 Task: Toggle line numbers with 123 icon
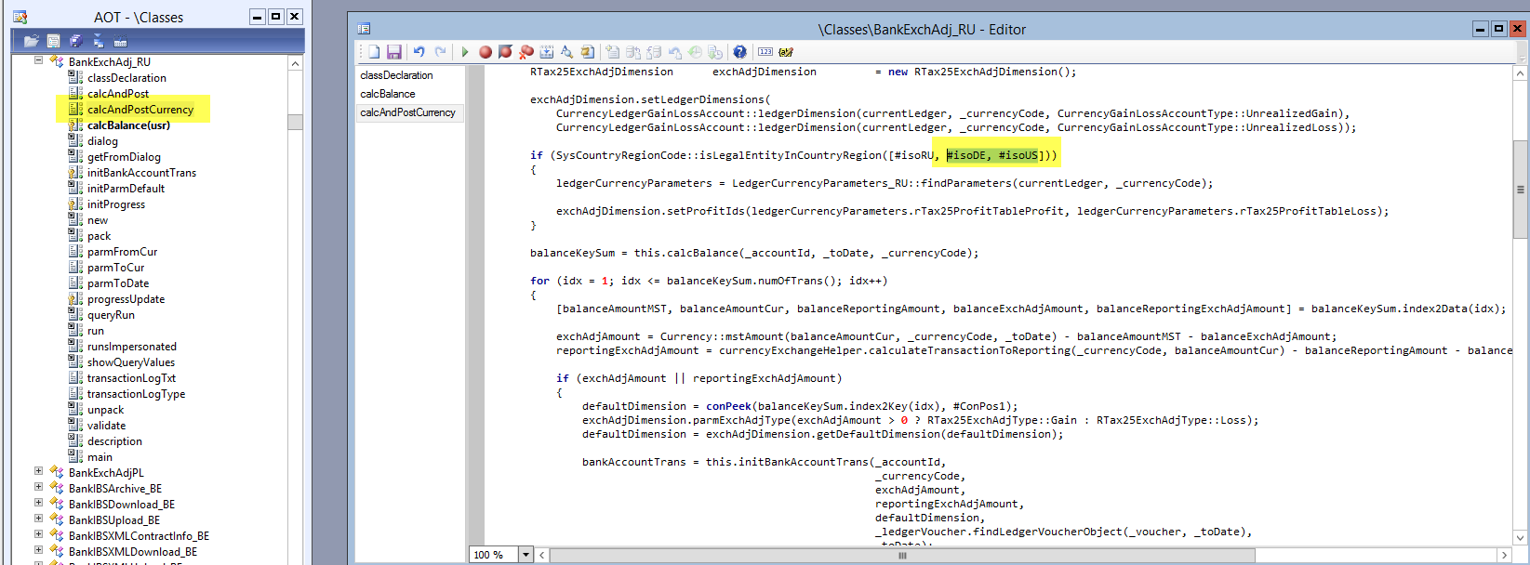pos(765,52)
